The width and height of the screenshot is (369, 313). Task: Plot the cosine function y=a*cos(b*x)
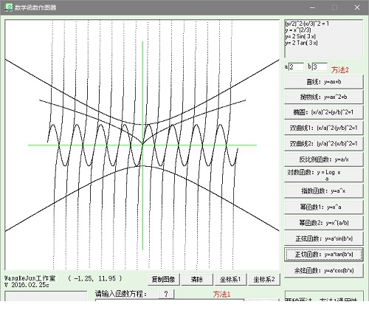click(324, 270)
